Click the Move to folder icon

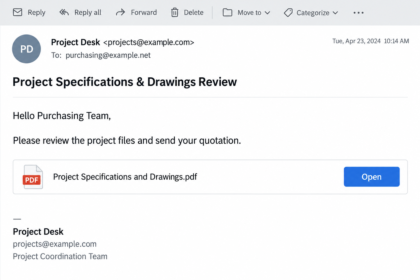(x=227, y=12)
